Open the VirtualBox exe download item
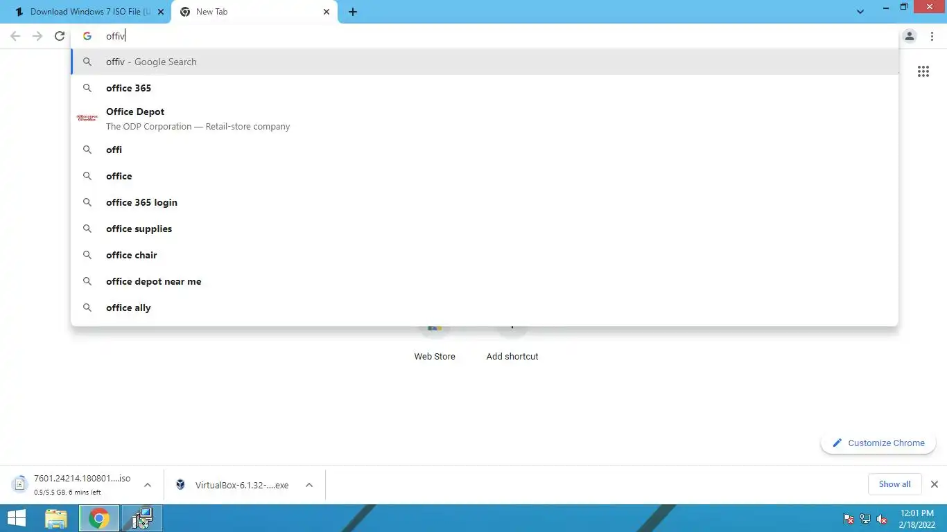The height and width of the screenshot is (532, 947). 234,485
